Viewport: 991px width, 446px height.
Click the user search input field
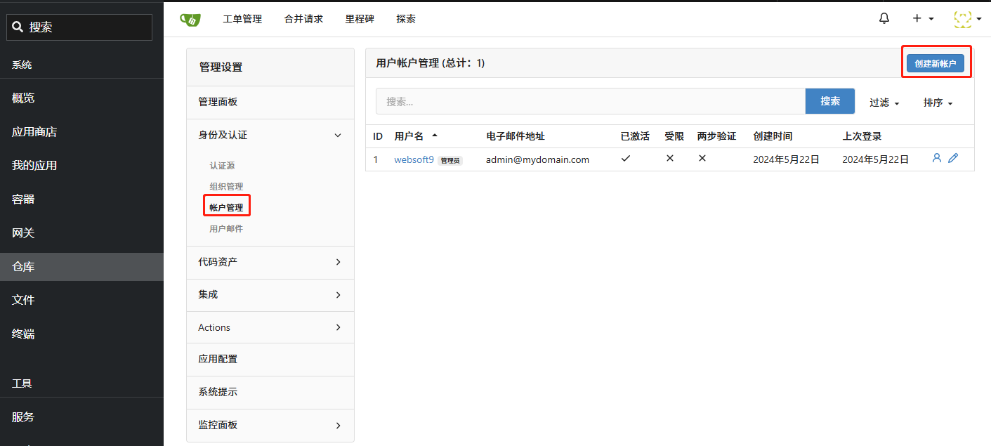click(x=590, y=101)
